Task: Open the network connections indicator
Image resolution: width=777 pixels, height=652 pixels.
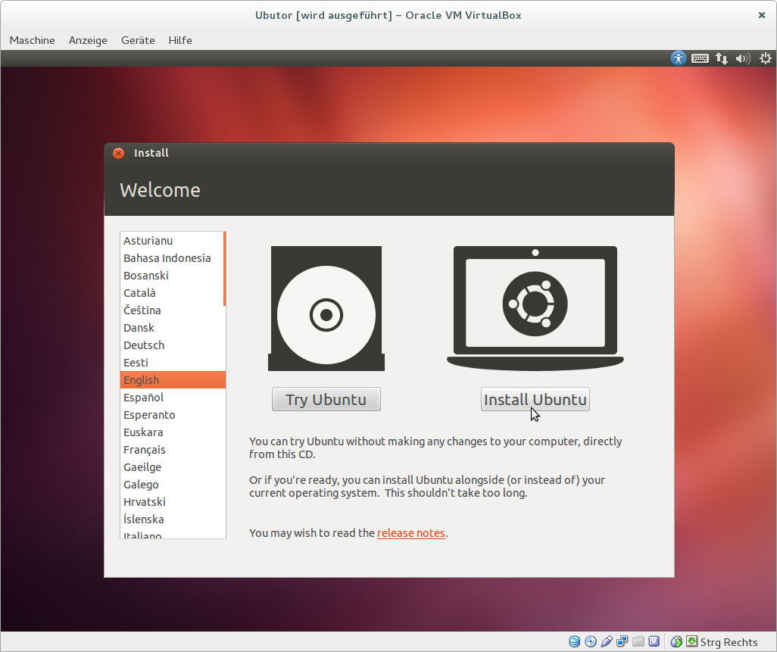Action: pos(722,58)
